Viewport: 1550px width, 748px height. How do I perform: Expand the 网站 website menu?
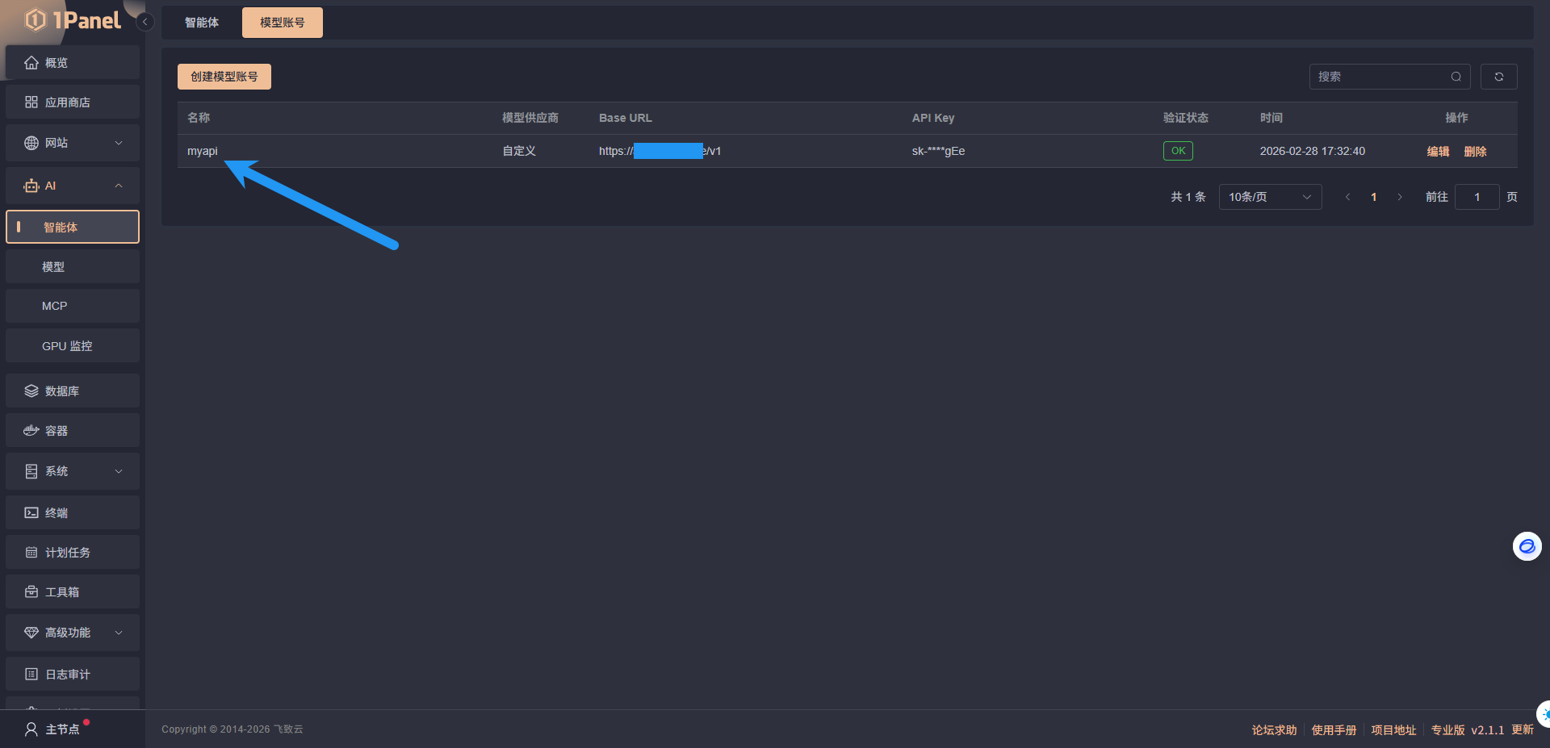click(x=72, y=143)
